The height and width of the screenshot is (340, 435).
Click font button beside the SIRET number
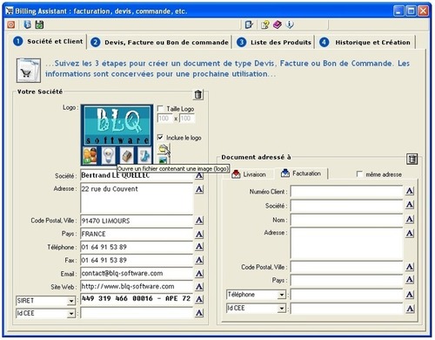(199, 299)
